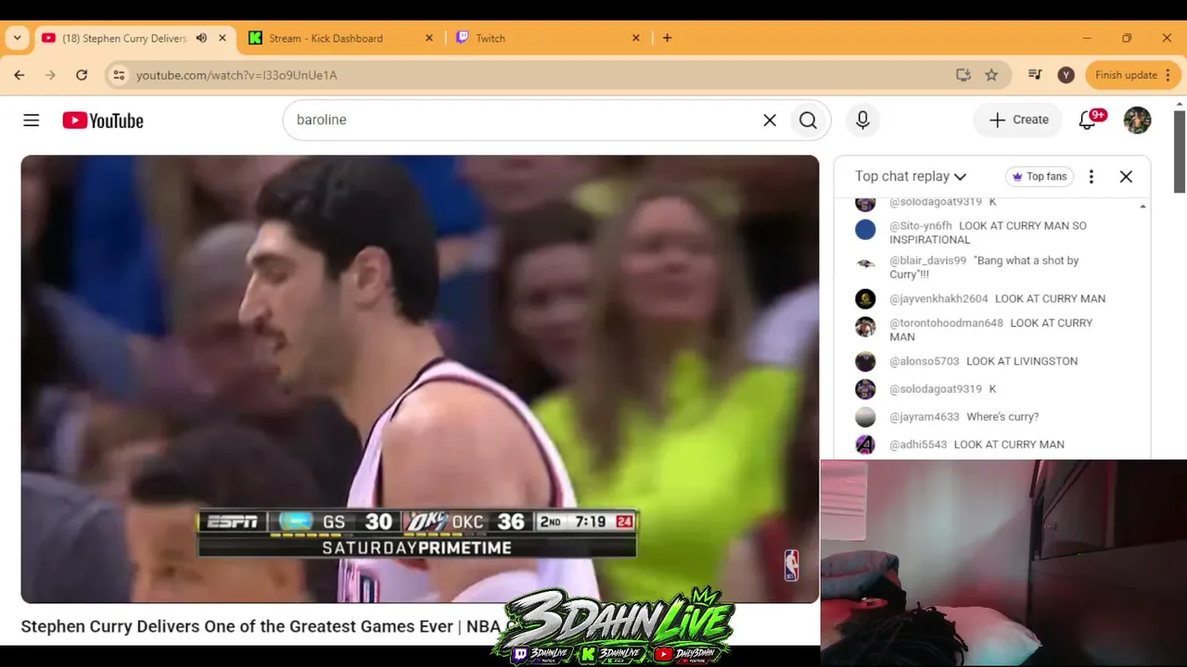Click username @jayvenkhakh2604 in chat
Screen dimensions: 1187x667
(x=938, y=299)
